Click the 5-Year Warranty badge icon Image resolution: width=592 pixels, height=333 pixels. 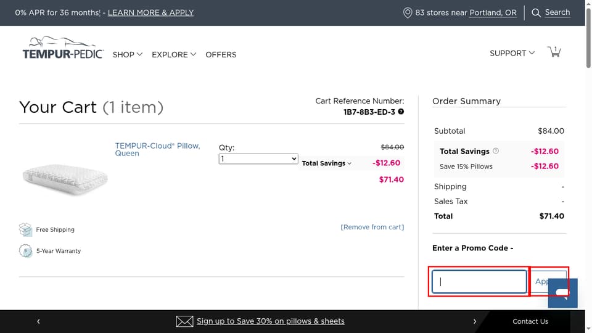click(25, 251)
